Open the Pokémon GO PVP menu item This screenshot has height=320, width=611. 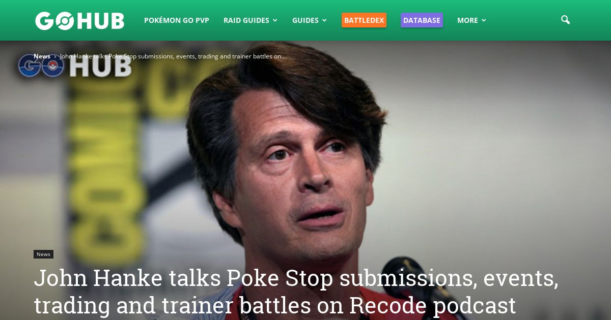click(177, 20)
